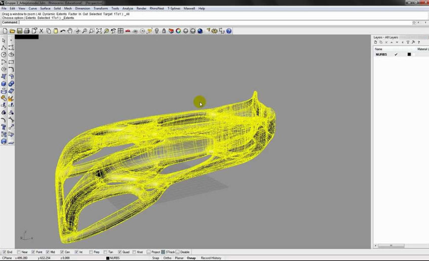Click the Open file folder icon
Screen dimensions: 429x261
[11, 31]
